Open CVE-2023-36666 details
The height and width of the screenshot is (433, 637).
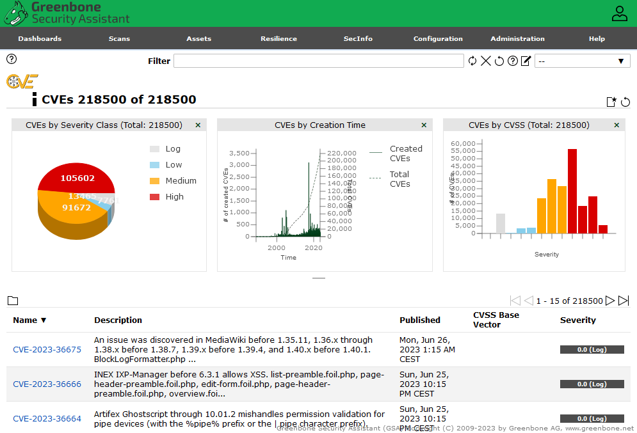tap(47, 384)
